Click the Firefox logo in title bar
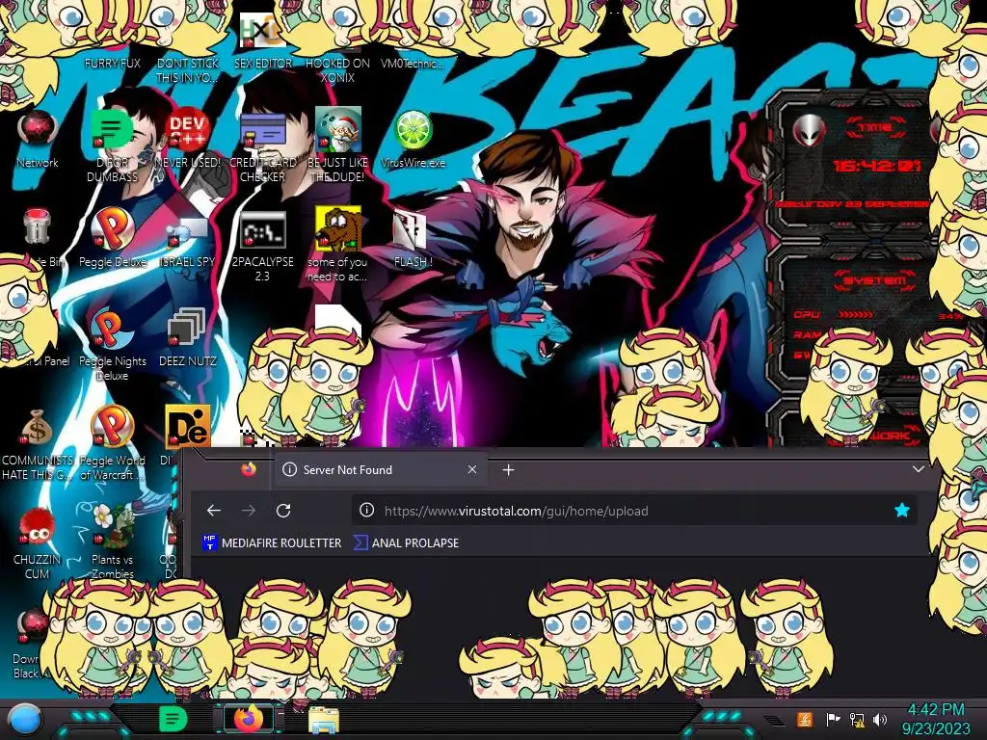987x740 pixels. pyautogui.click(x=249, y=469)
